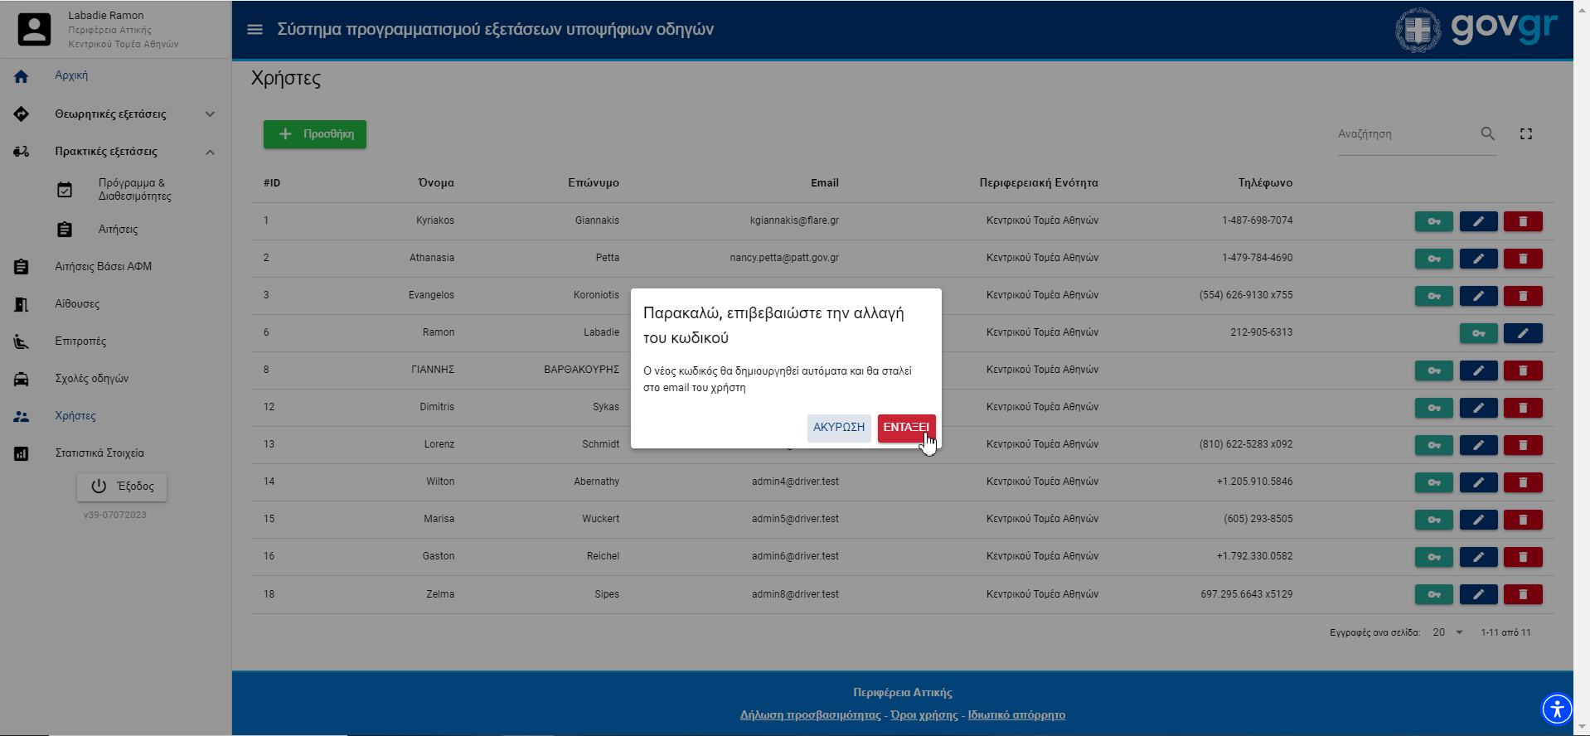The height and width of the screenshot is (736, 1590).
Task: Reset password key icon for Ramon Labadie
Action: point(1478,333)
